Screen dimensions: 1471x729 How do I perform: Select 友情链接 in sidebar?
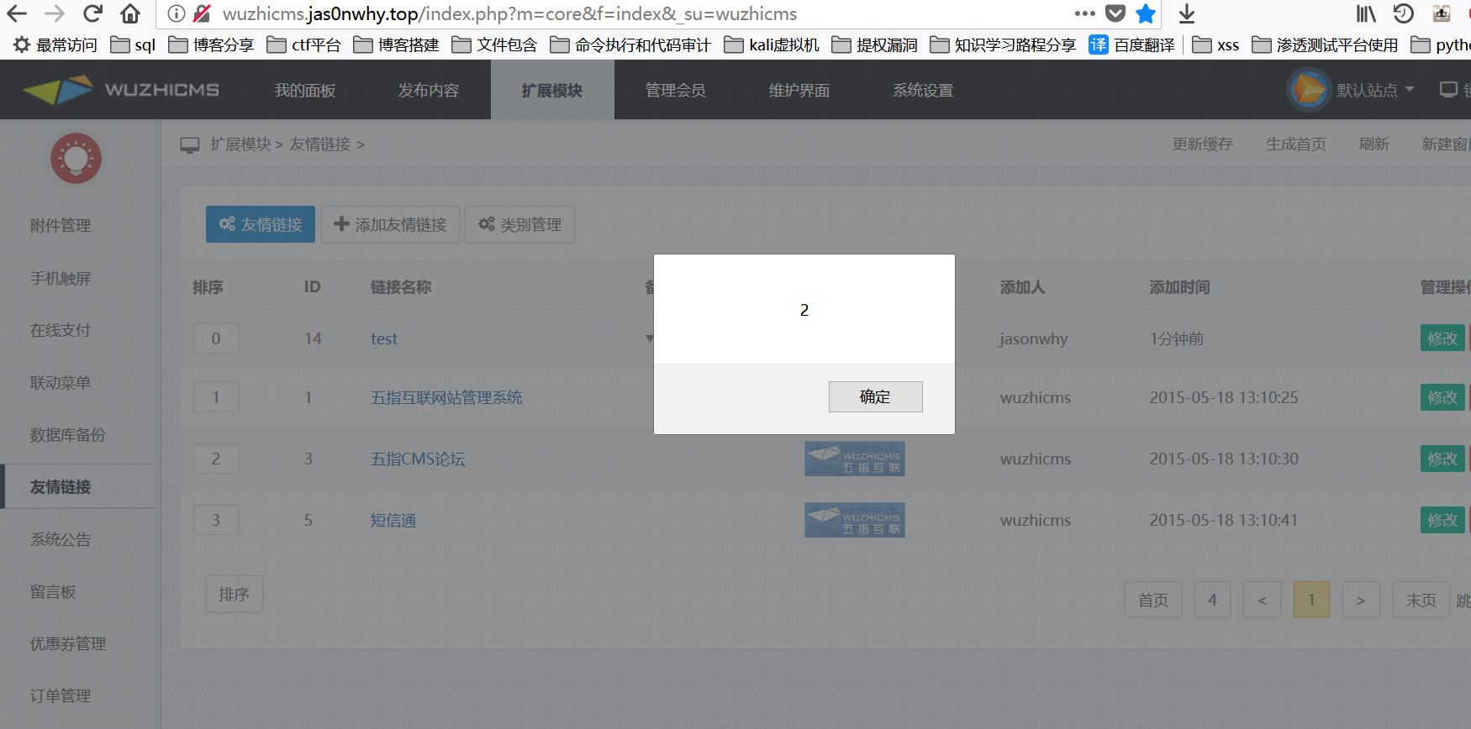pyautogui.click(x=61, y=486)
